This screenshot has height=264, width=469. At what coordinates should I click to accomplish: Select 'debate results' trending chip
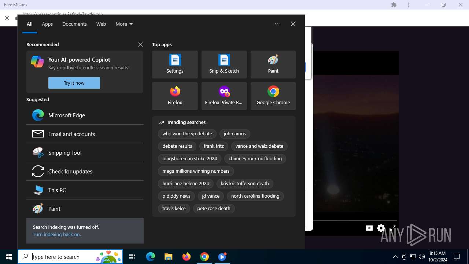point(177,146)
